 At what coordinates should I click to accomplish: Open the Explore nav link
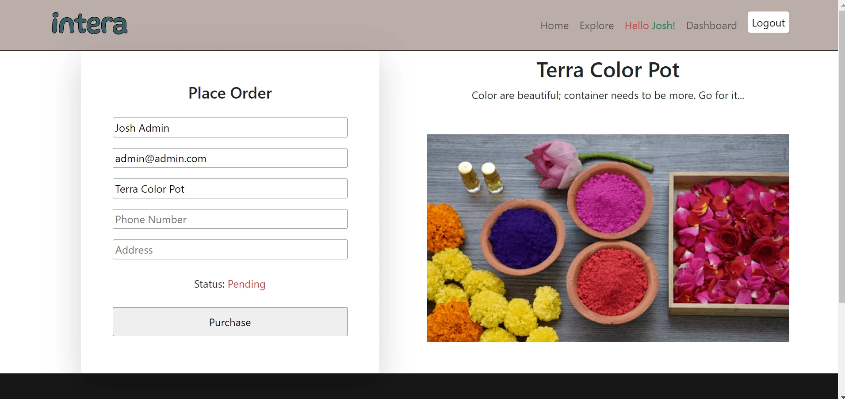point(596,26)
